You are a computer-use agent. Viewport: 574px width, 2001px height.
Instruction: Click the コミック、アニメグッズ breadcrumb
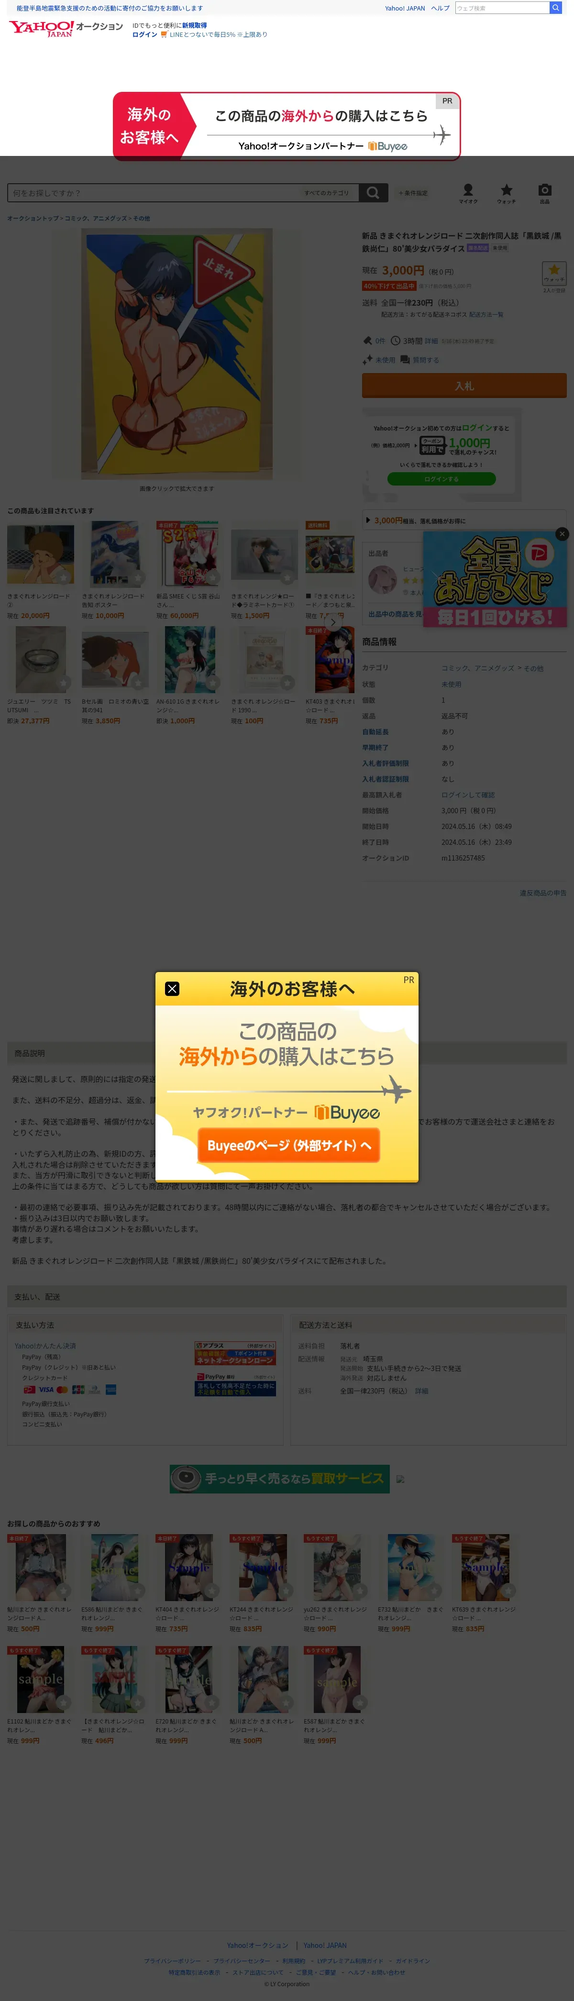(x=96, y=218)
